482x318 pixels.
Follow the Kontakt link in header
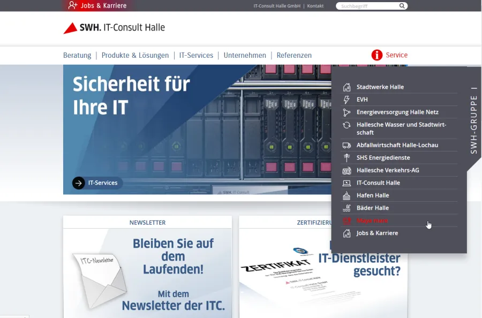click(315, 6)
